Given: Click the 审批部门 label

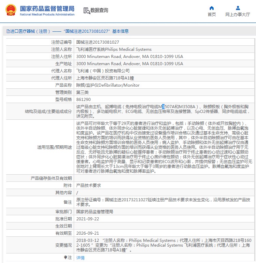Looking at the screenshot, I should point(63,212).
